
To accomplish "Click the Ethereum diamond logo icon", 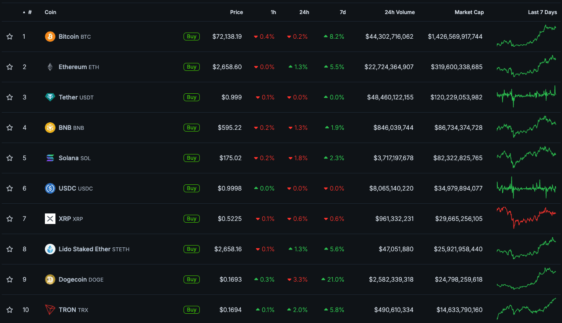I will point(50,67).
